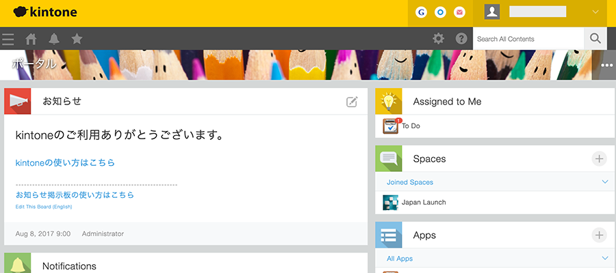Click the Edit This Board (English) link

[44, 207]
